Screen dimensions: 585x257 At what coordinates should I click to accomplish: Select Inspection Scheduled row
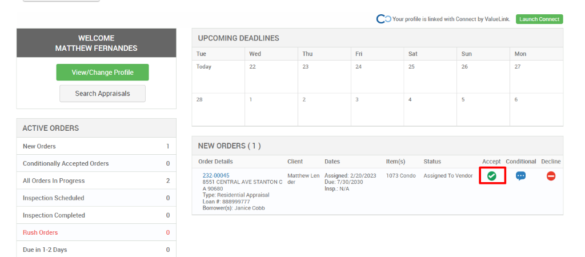tap(96, 198)
